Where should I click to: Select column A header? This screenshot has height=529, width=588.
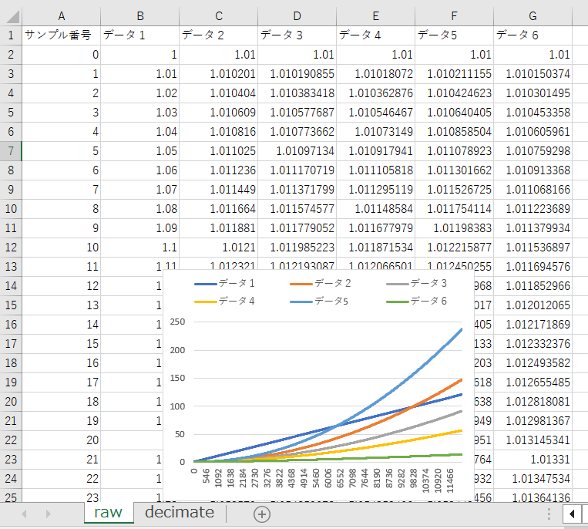62,16
